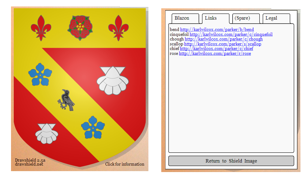Screen dimensions: 306x184
Task: Click the lower blue cinquefoil flower
Action: coord(93,127)
